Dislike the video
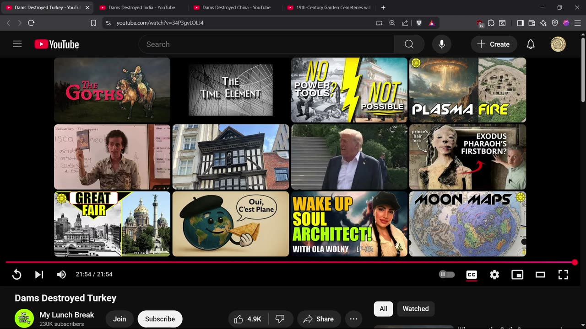The width and height of the screenshot is (586, 329). [280, 319]
